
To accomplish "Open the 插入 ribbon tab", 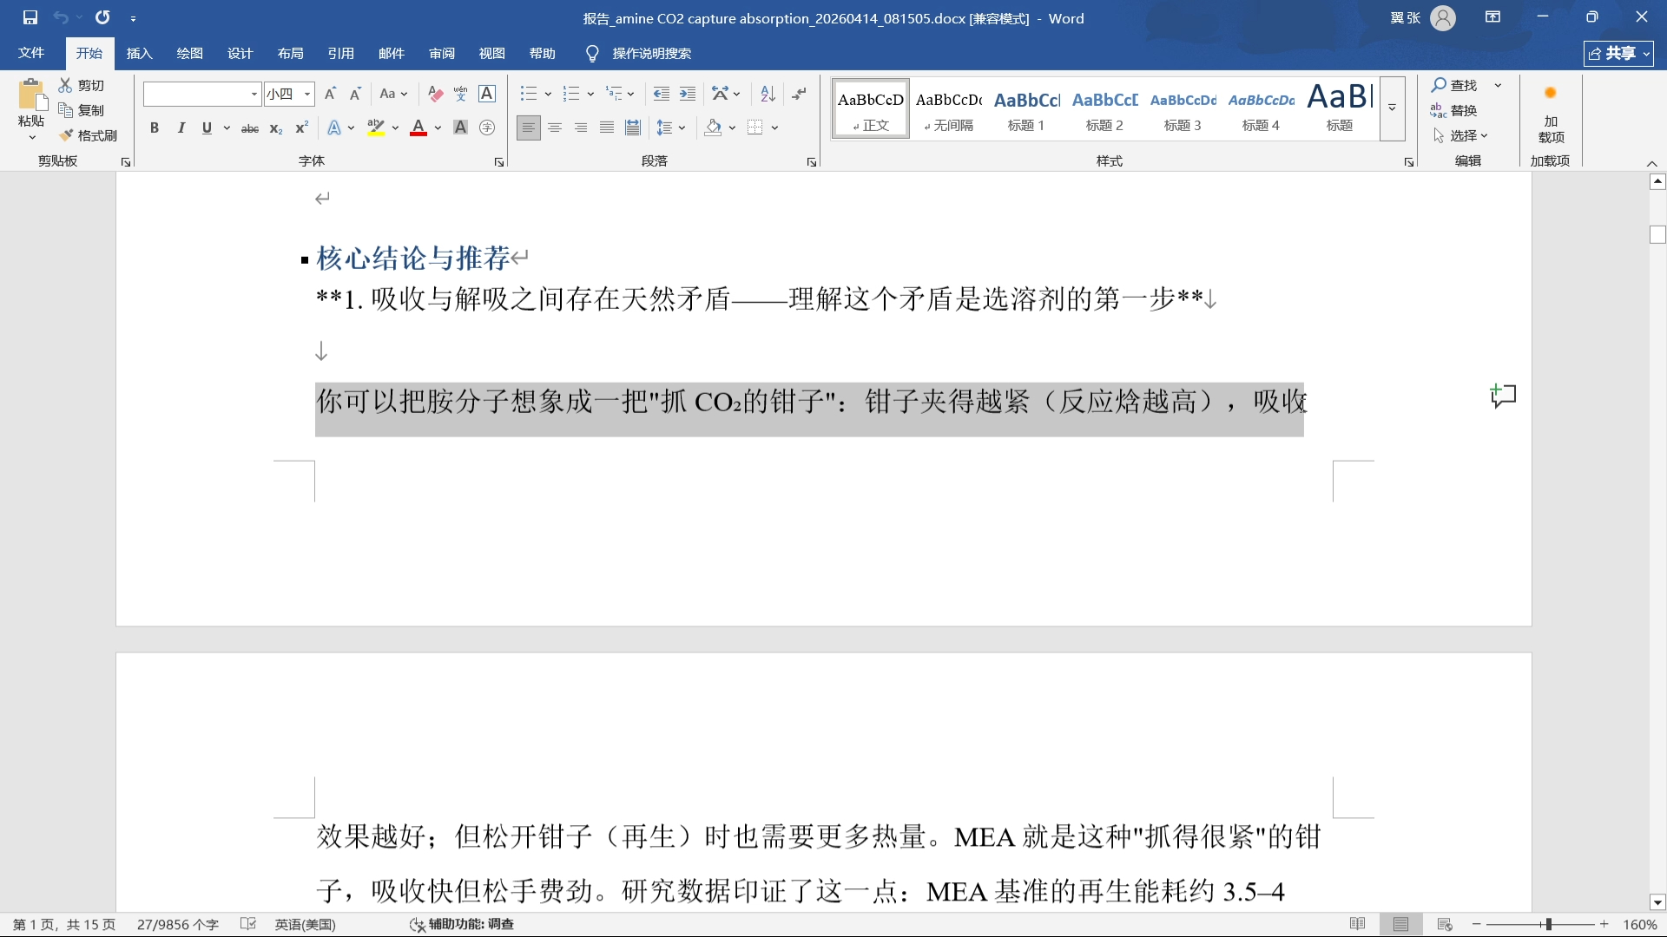I will 139,53.
